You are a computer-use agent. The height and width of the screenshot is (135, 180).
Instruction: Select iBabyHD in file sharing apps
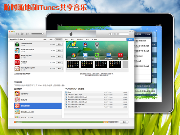[x=38, y=100]
